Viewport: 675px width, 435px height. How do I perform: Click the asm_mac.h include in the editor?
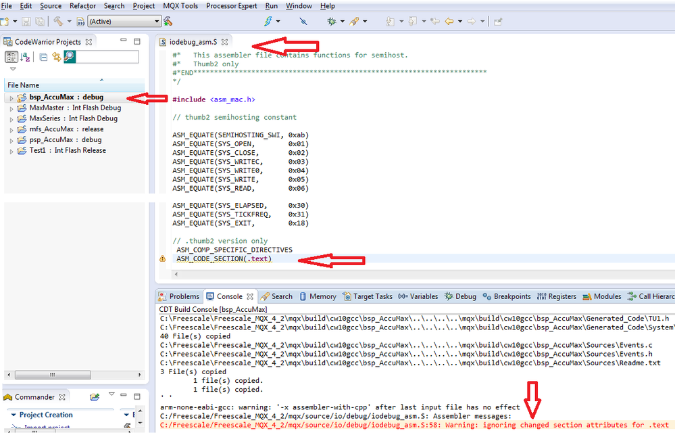(x=232, y=99)
